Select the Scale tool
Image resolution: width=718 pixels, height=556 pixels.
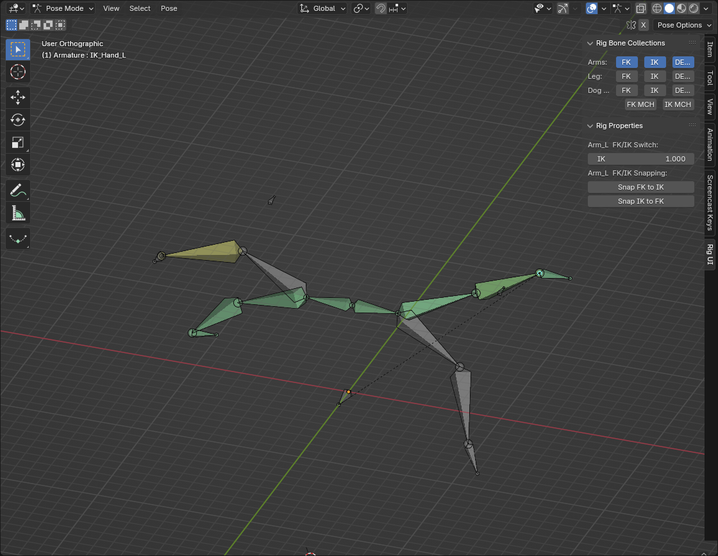click(18, 142)
